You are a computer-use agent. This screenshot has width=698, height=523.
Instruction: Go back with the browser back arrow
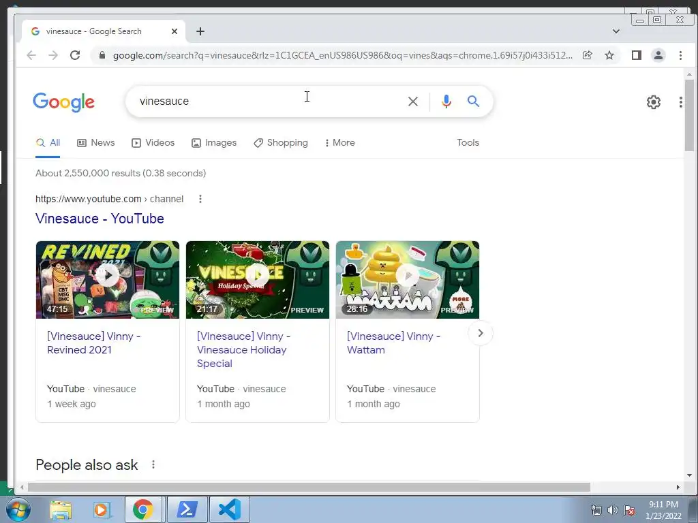(31, 55)
